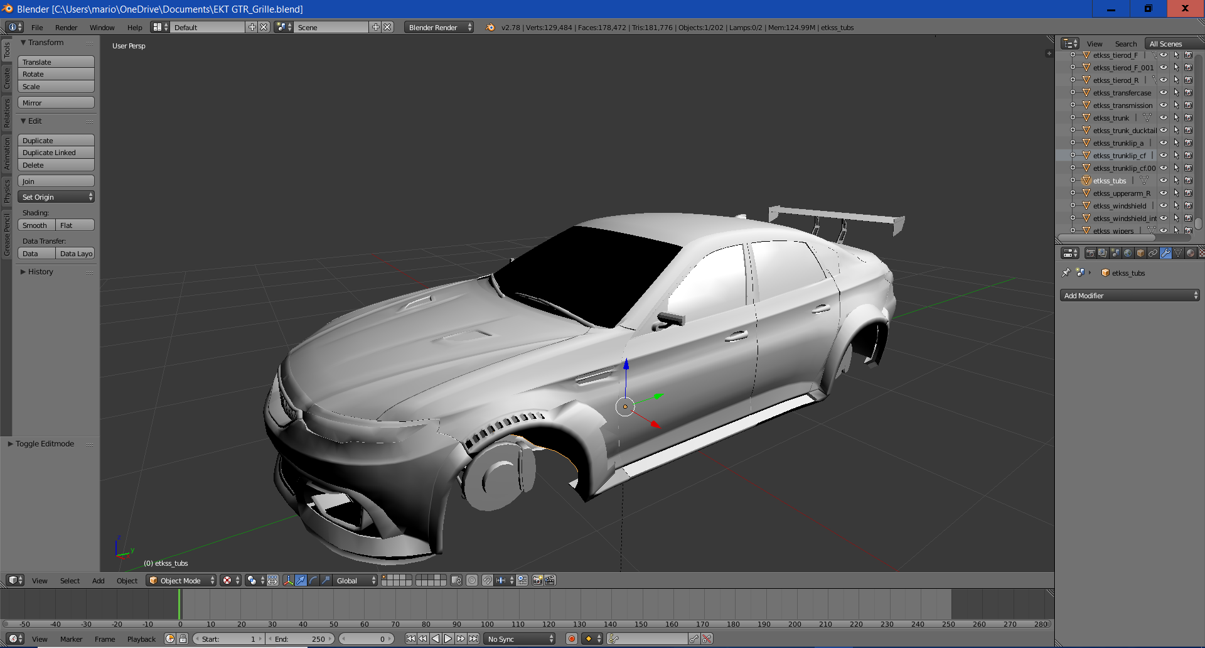Toggle visibility of etkss_windshield object
This screenshot has height=648, width=1205.
click(x=1163, y=206)
